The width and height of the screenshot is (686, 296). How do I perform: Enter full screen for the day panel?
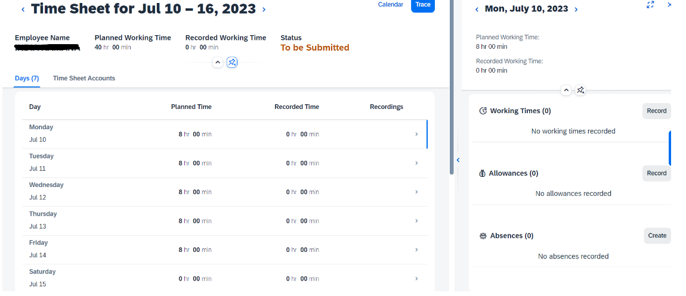point(651,5)
